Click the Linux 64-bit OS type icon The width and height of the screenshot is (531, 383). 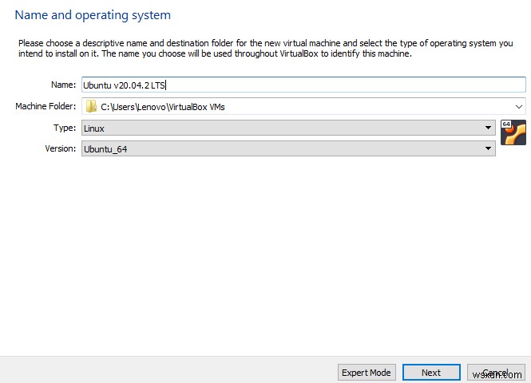tap(513, 132)
